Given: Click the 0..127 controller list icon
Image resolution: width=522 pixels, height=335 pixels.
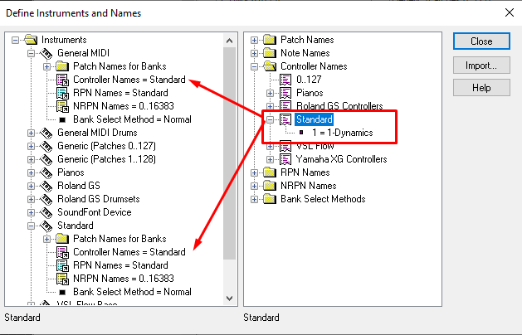Looking at the screenshot, I should (x=286, y=80).
